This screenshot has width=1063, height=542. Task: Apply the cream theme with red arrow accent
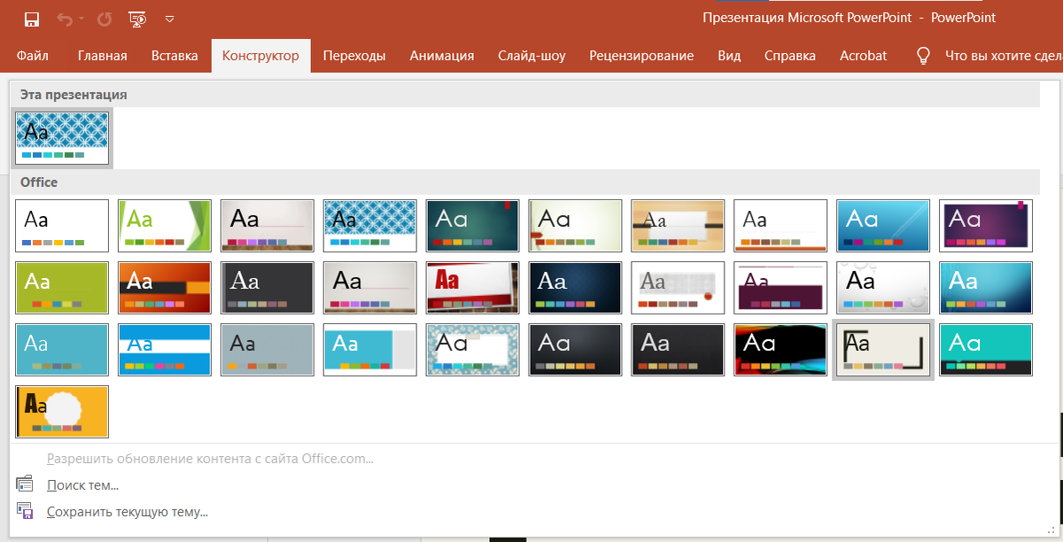[576, 226]
